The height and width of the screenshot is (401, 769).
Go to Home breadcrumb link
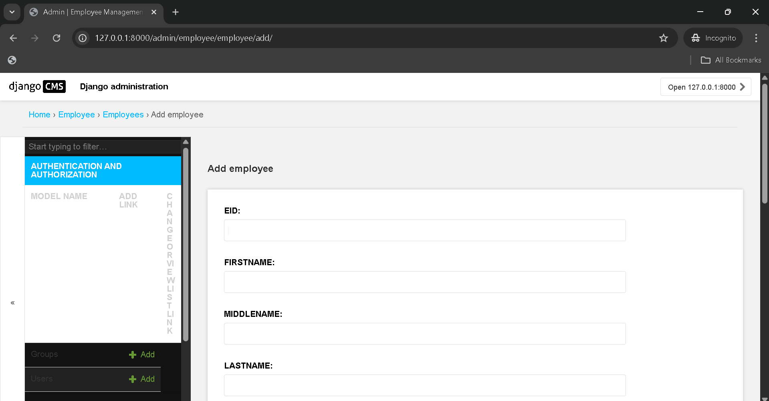(39, 115)
